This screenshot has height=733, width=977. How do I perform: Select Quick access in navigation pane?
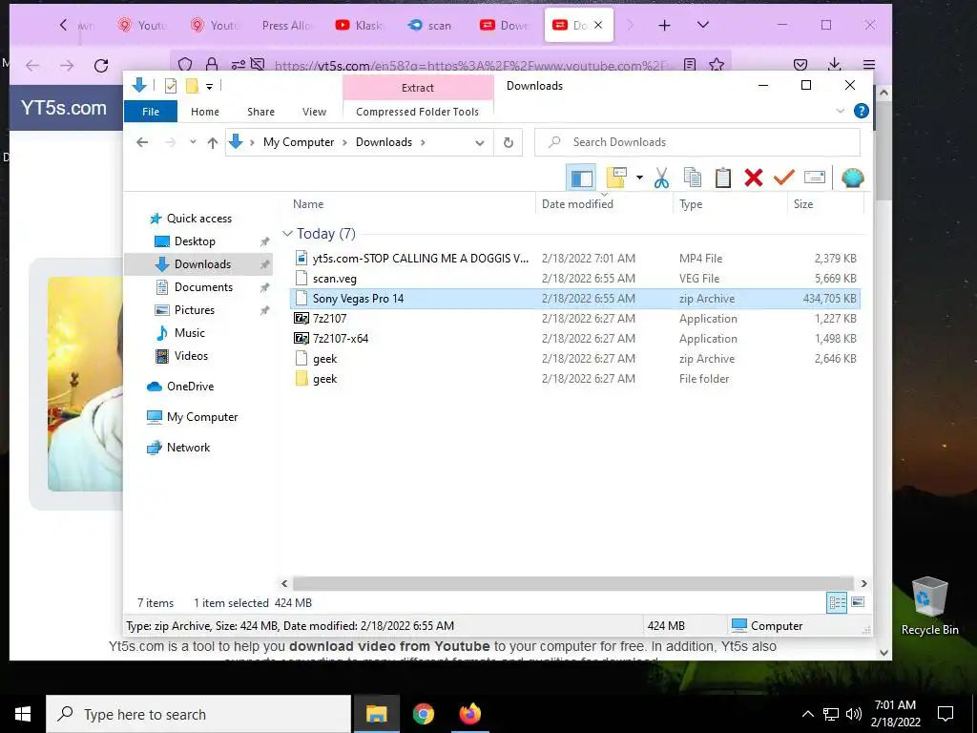[x=198, y=219]
